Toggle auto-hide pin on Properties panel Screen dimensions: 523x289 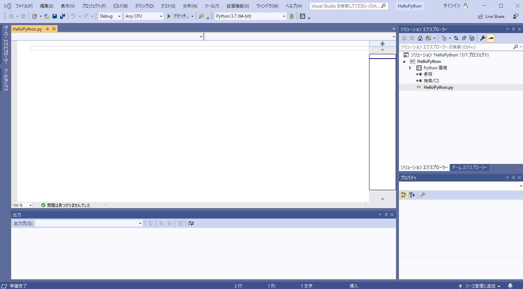[x=513, y=178]
